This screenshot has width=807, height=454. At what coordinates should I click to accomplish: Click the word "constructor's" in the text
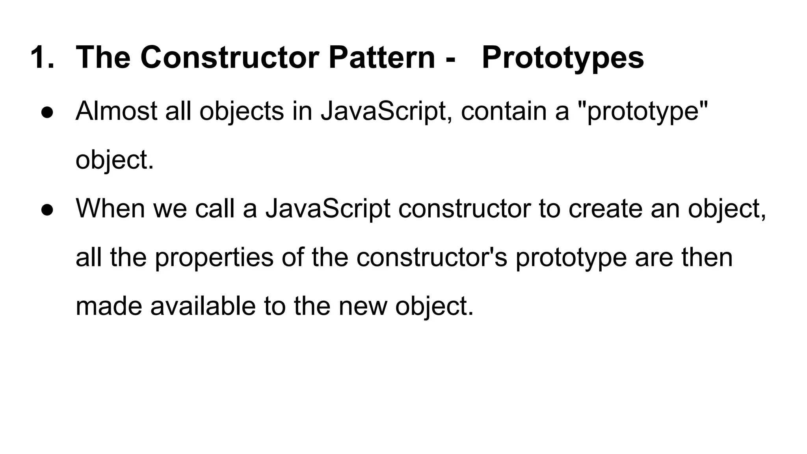[x=431, y=257]
